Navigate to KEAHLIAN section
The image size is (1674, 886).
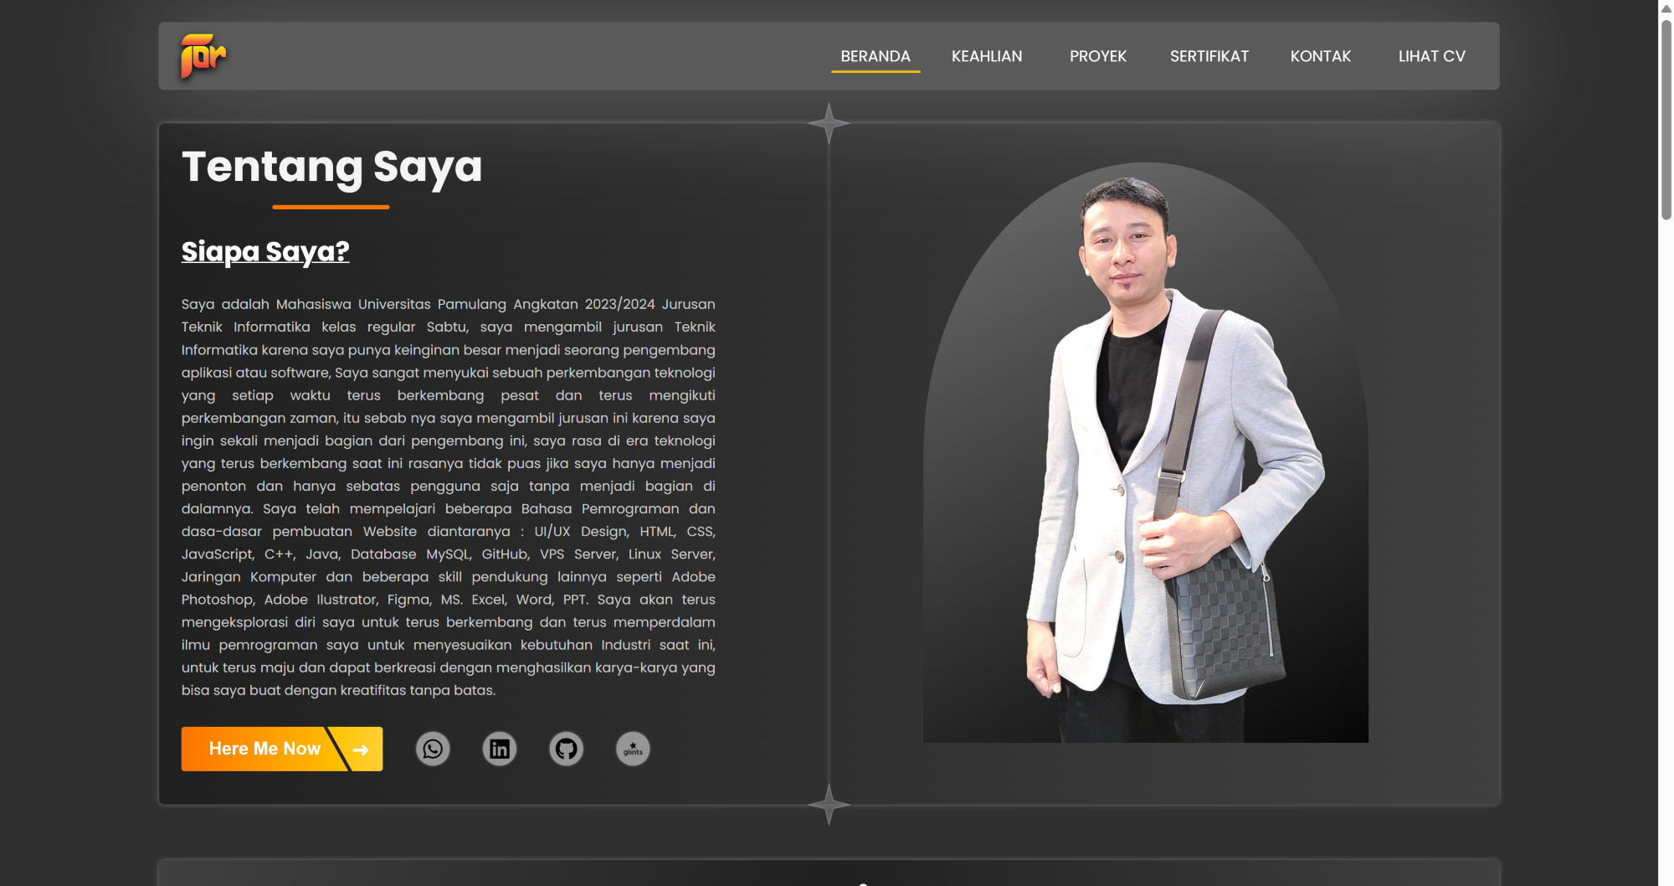click(x=987, y=56)
